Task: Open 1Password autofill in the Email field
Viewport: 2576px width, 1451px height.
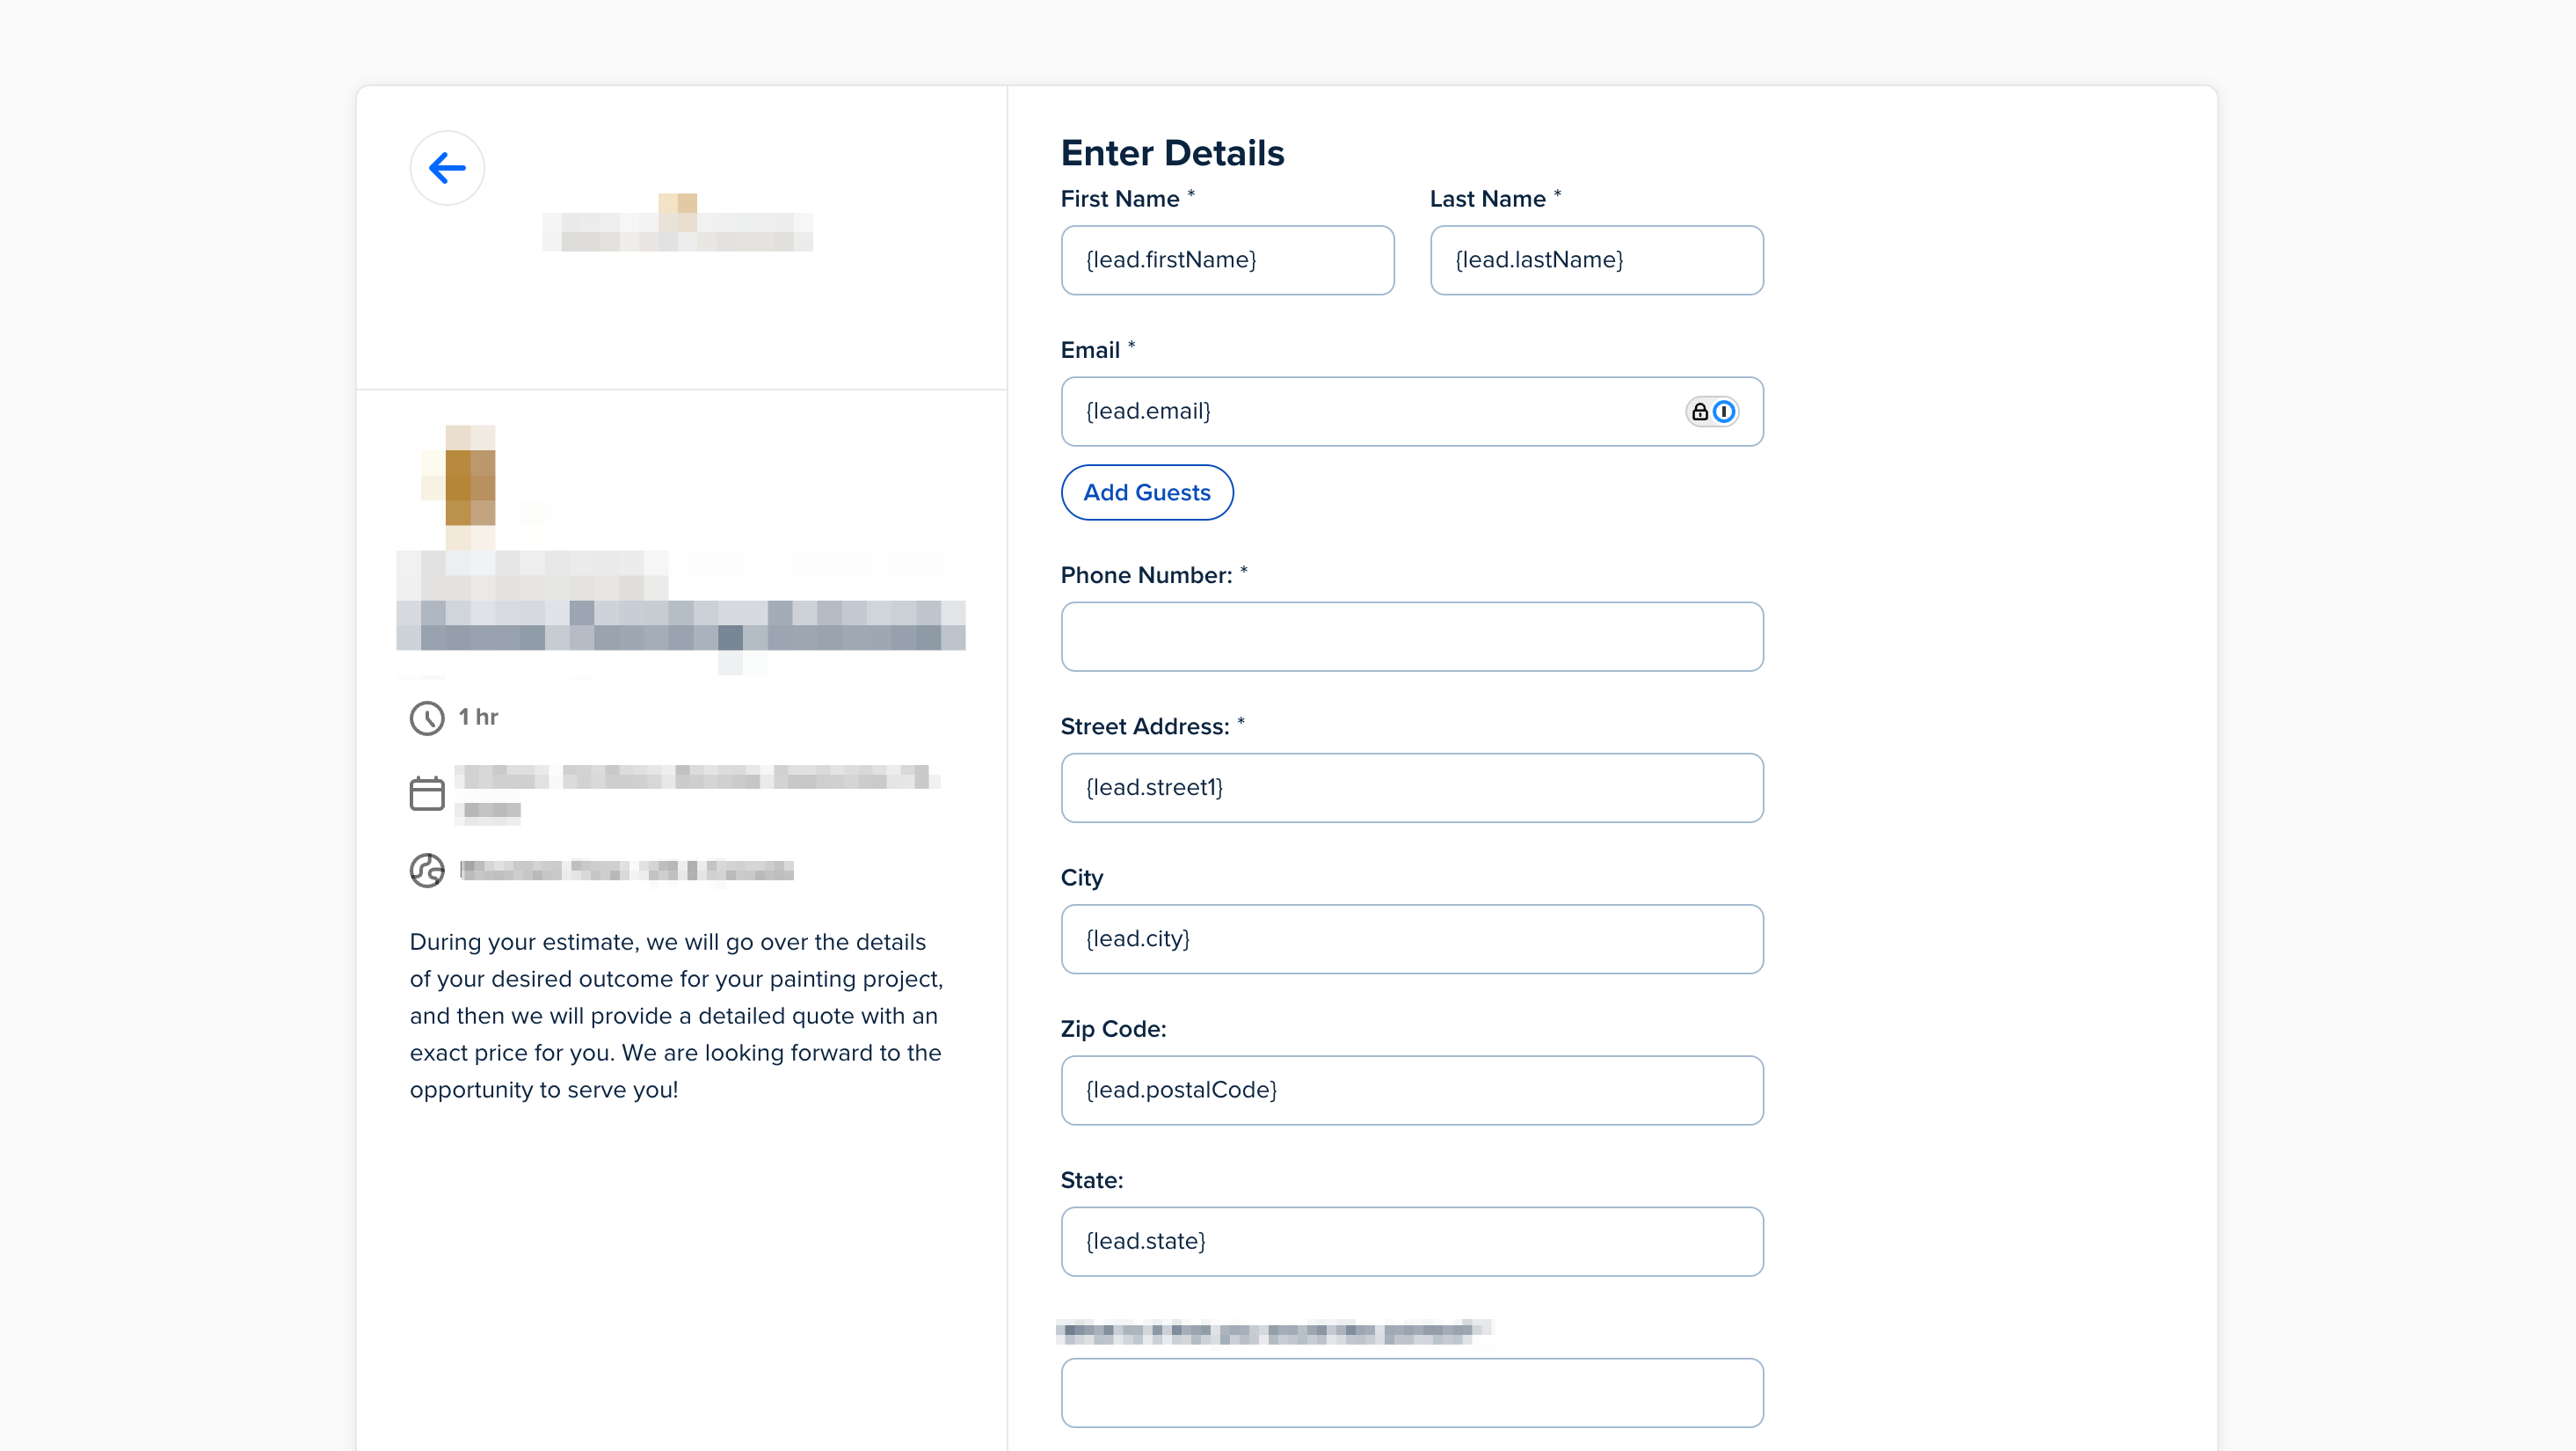Action: (x=1725, y=411)
